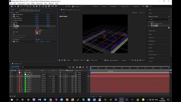Screen dimensions: 181x102
Task: Toggle the Snapping checkbox
Action: click(73, 7)
